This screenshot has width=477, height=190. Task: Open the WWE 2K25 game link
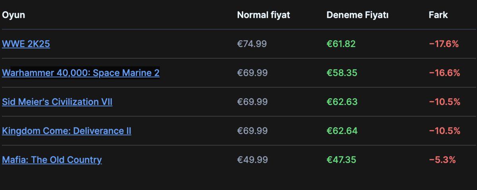tap(26, 44)
